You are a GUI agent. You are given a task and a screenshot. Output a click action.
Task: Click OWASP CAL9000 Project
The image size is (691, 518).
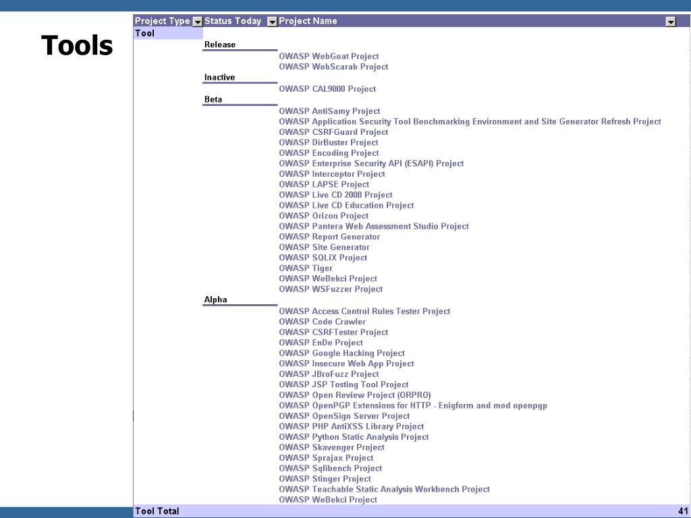(327, 89)
